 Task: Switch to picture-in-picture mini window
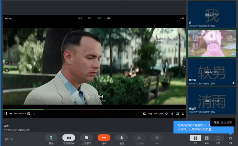[x=178, y=113]
